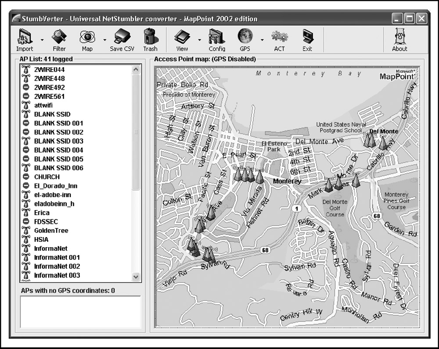The image size is (439, 349).
Task: Click the AP marker right of Del Monte label
Action: 383,142
